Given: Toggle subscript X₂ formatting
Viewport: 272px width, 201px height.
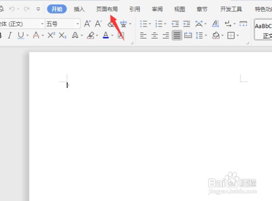Looking at the screenshot, I should point(63,36).
